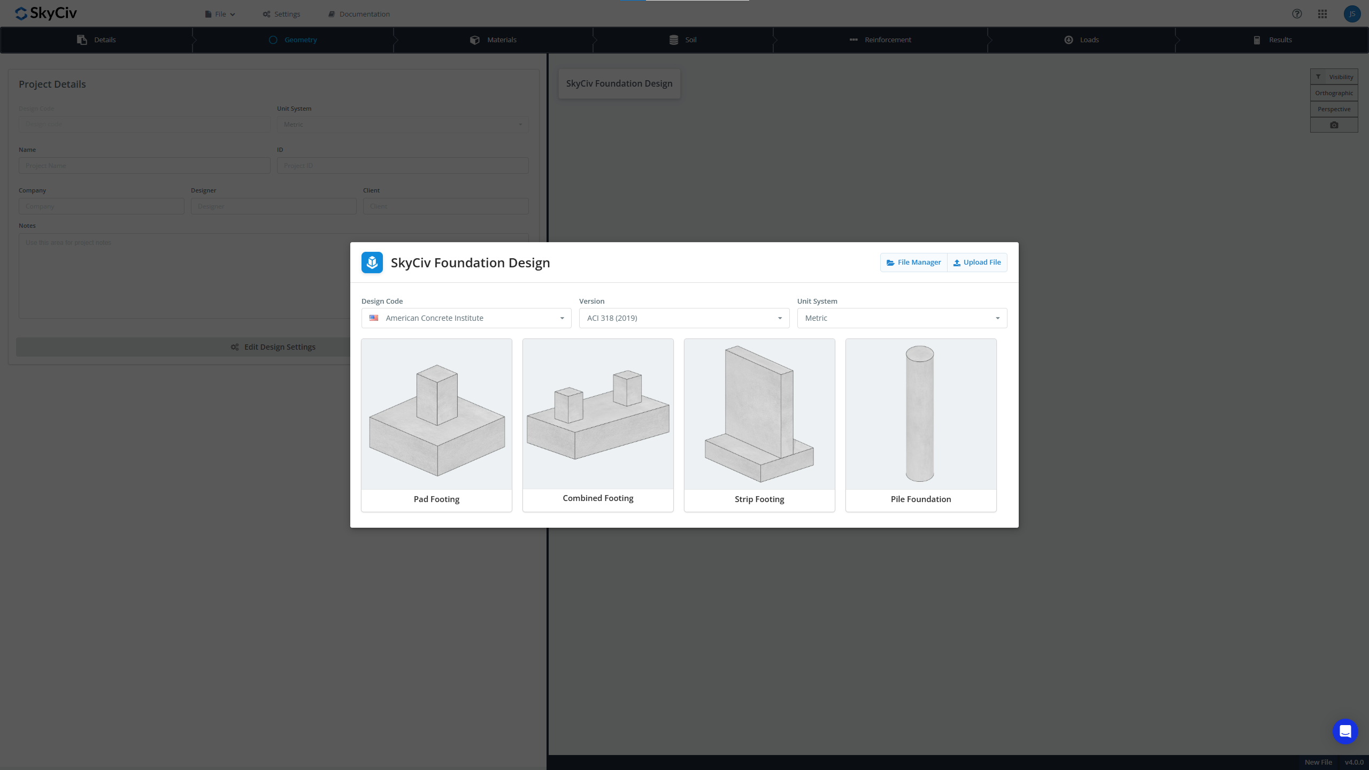1369x770 pixels.
Task: Click the Upload File button
Action: [x=977, y=263]
